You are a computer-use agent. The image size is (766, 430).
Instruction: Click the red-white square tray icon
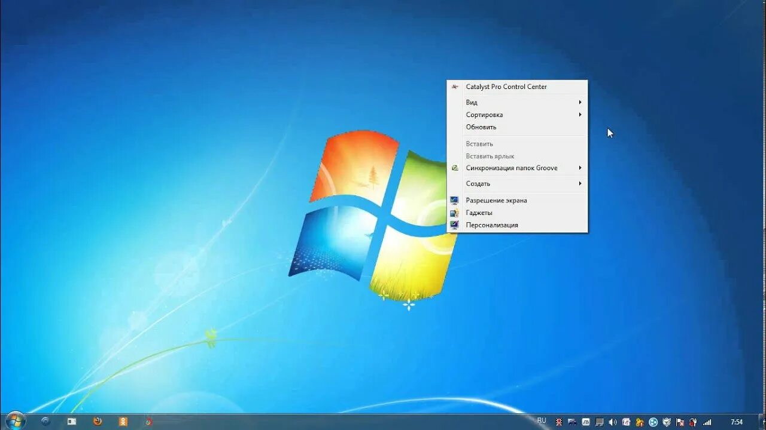(x=627, y=422)
